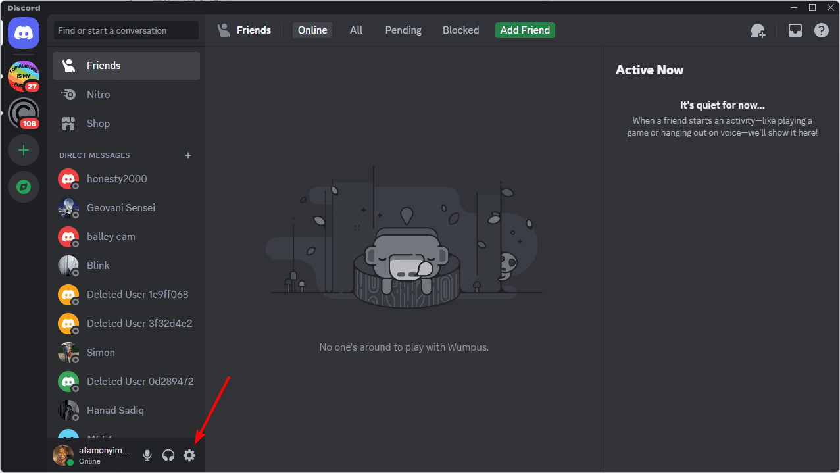Click afamonyim username in user panel
Image resolution: width=840 pixels, height=473 pixels.
point(103,451)
